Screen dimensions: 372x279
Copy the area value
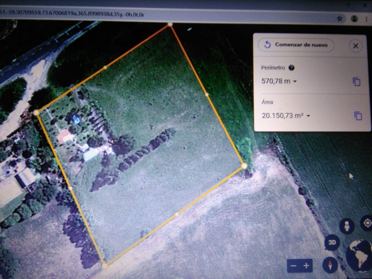pos(358,116)
